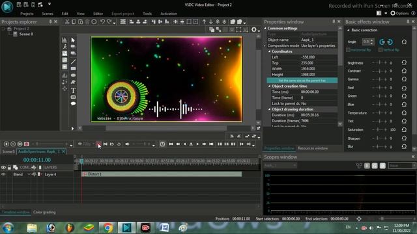Open the Projects menu
417x234 pixels.
click(27, 14)
